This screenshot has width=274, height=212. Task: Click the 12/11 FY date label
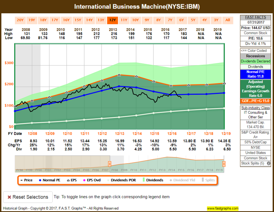click(x=85, y=134)
